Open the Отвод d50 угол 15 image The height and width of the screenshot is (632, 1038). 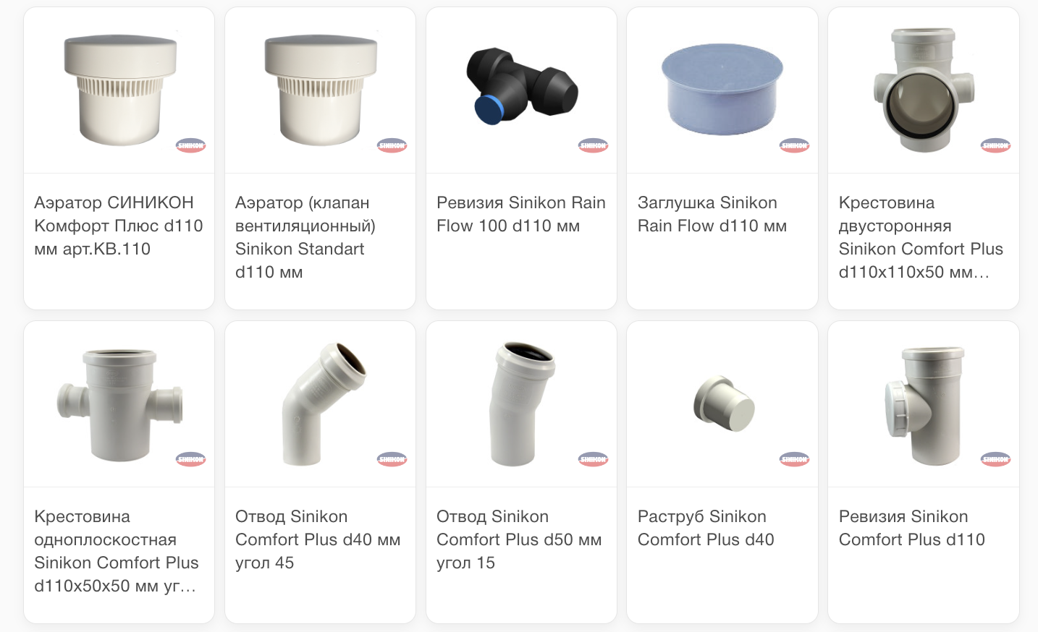point(522,404)
